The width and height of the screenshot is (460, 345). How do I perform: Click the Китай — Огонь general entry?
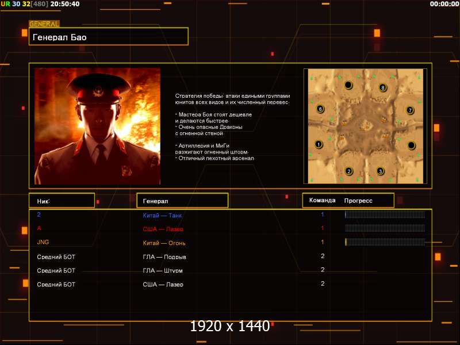(164, 243)
